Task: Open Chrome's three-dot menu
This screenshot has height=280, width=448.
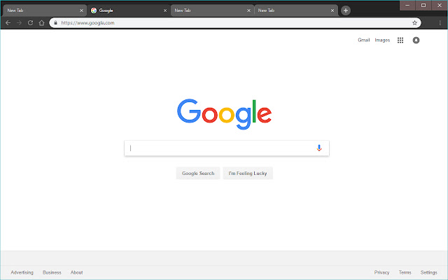Action: (x=440, y=23)
